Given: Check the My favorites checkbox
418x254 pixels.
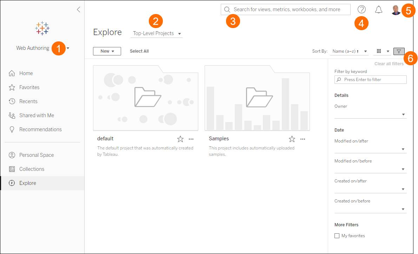Looking at the screenshot, I should [337, 235].
